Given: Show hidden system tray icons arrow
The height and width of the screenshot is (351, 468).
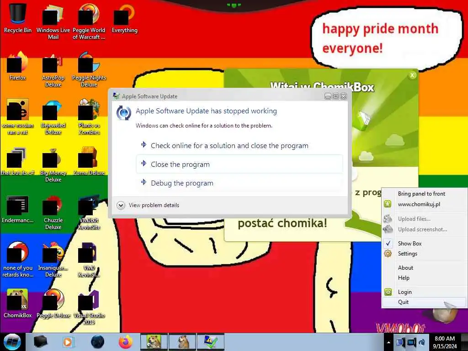Looking at the screenshot, I should (x=388, y=342).
